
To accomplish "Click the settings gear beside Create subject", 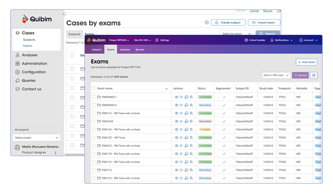I will (x=206, y=23).
